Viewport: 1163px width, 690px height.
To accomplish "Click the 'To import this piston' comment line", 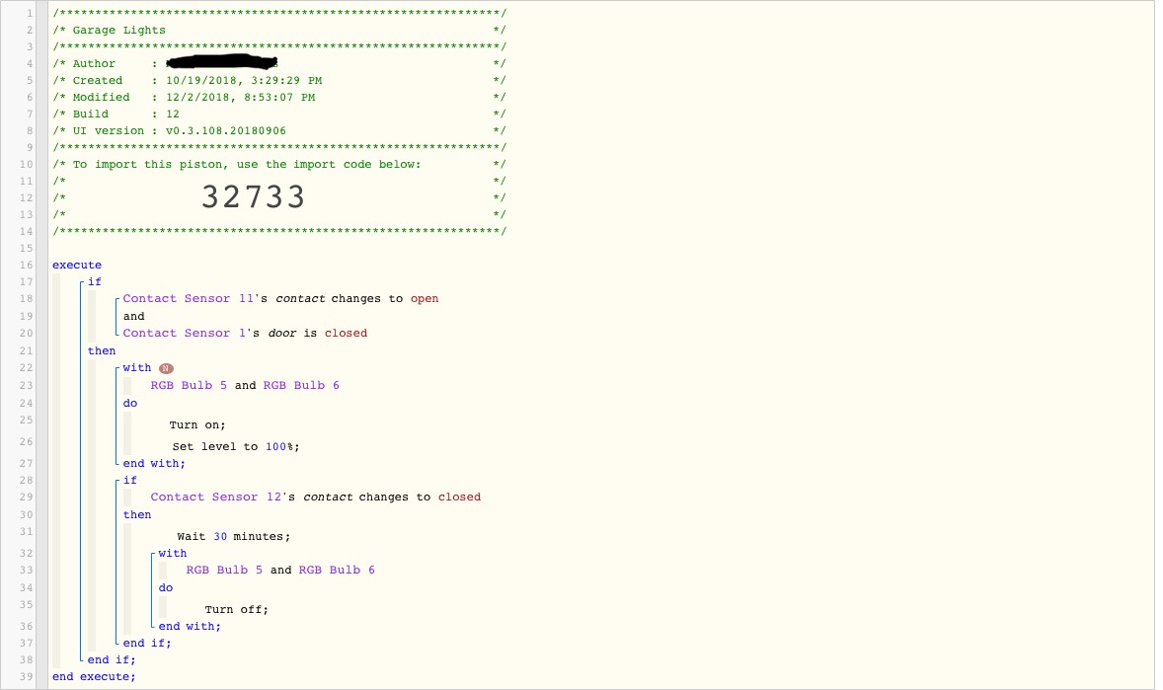I will click(x=278, y=164).
